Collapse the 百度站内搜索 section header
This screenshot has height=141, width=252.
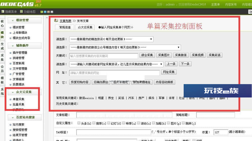point(25,117)
